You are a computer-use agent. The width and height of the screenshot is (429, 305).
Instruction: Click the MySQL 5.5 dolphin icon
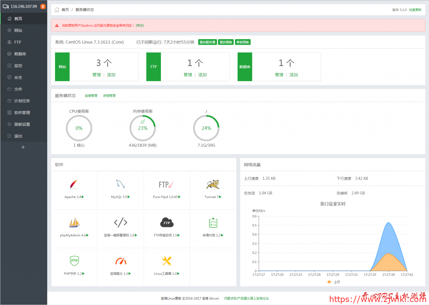point(120,185)
